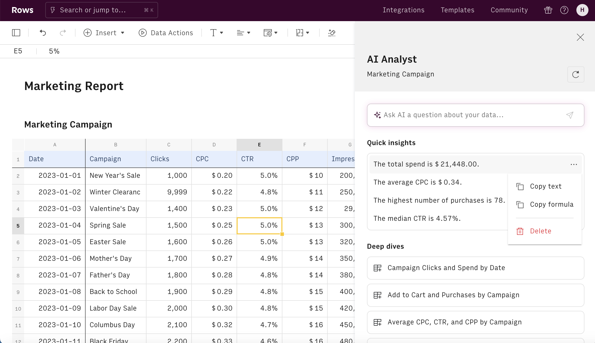The height and width of the screenshot is (343, 595).
Task: Open the help question mark icon
Action: point(564,10)
